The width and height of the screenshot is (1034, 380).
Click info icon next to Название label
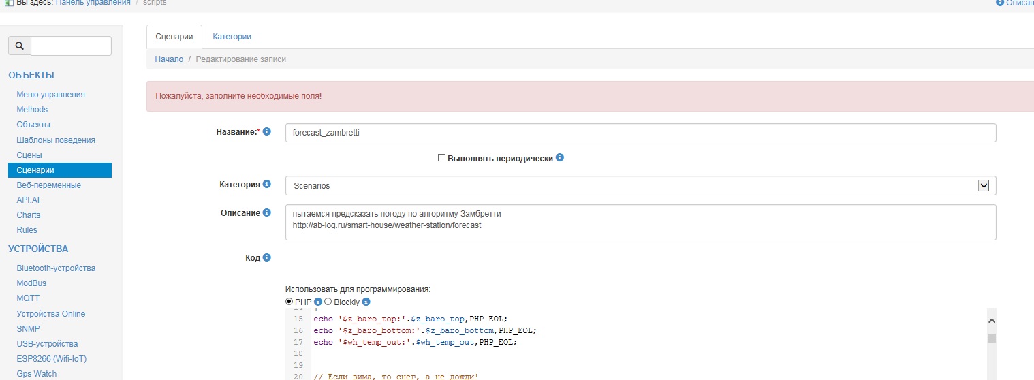point(267,131)
